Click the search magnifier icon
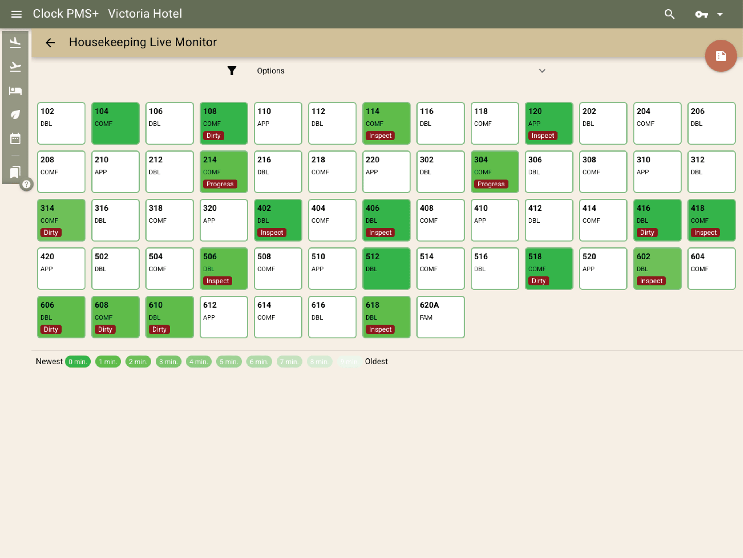This screenshot has width=743, height=558. 669,14
